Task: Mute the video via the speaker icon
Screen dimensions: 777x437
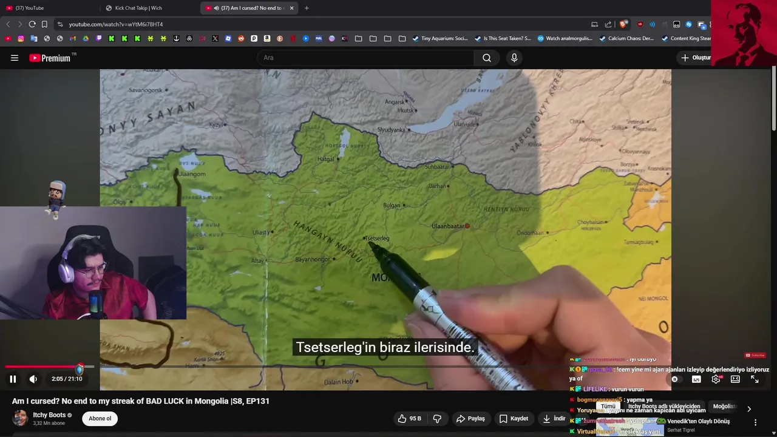Action: (33, 379)
